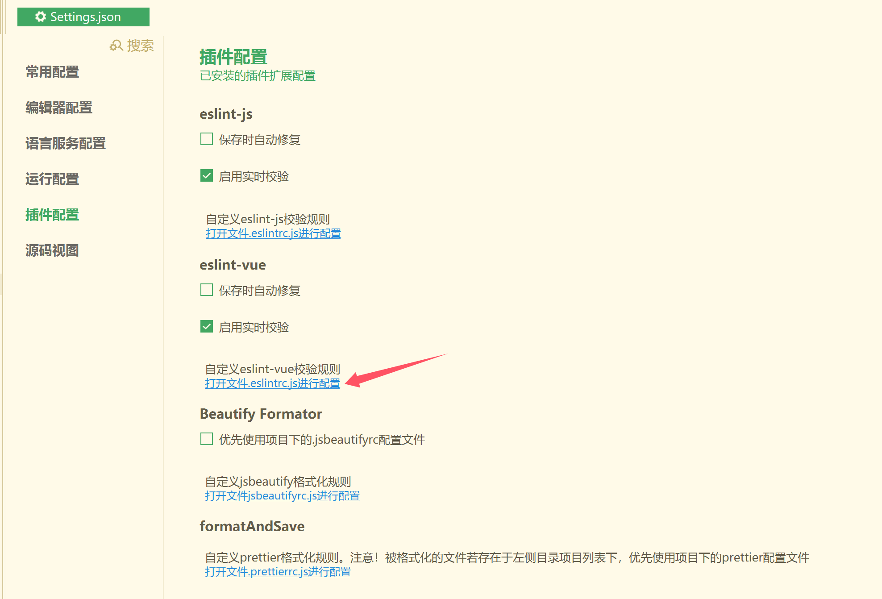Click the 已安装的插件扩展配置 subtitle text
This screenshot has width=882, height=599.
[x=257, y=75]
